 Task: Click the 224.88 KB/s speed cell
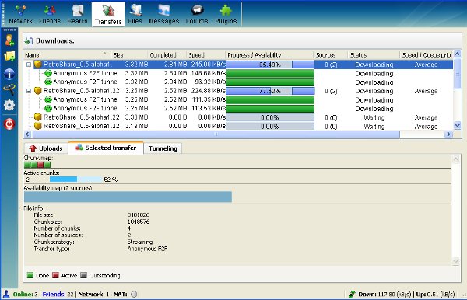(x=208, y=91)
